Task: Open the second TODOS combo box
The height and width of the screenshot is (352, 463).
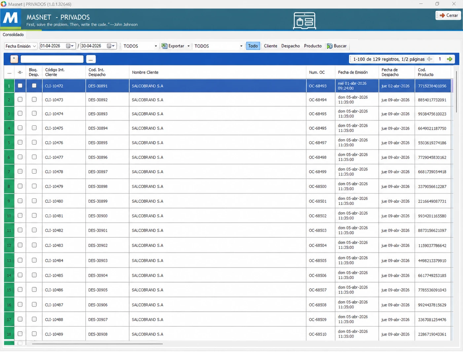Action: coord(218,46)
